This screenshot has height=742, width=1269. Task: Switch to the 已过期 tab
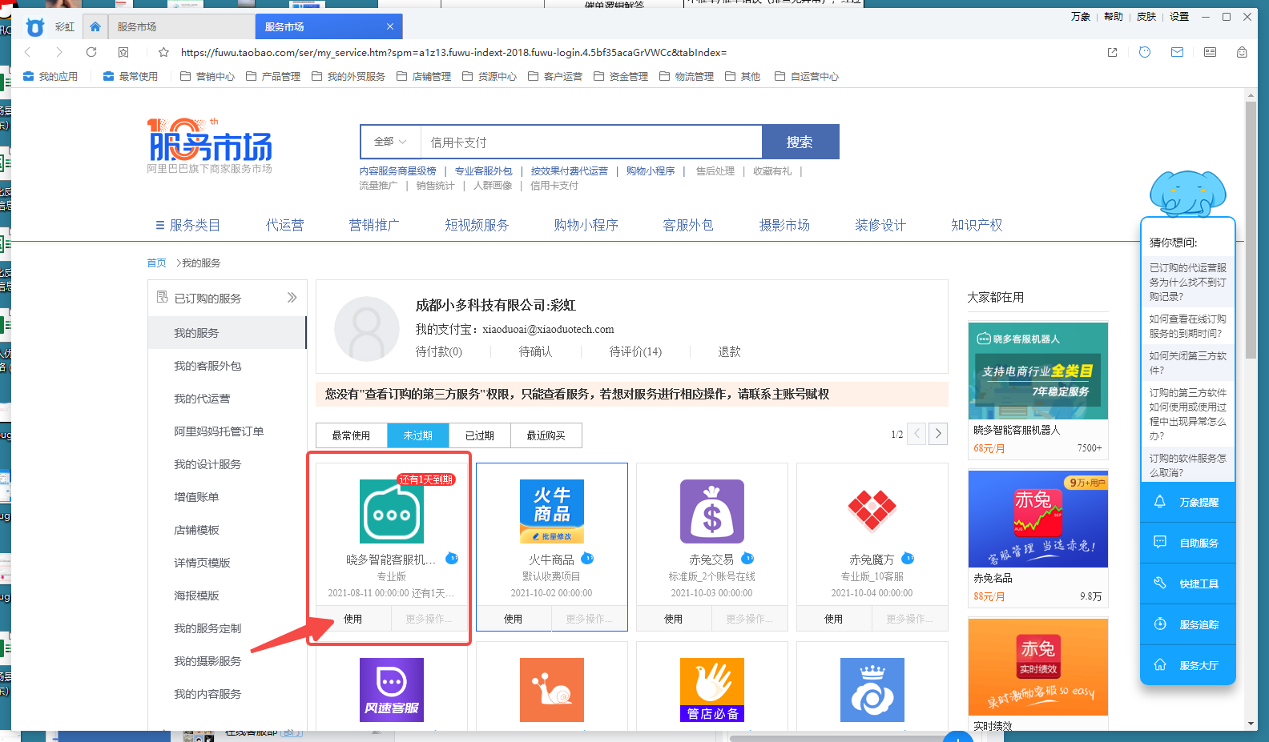[480, 435]
